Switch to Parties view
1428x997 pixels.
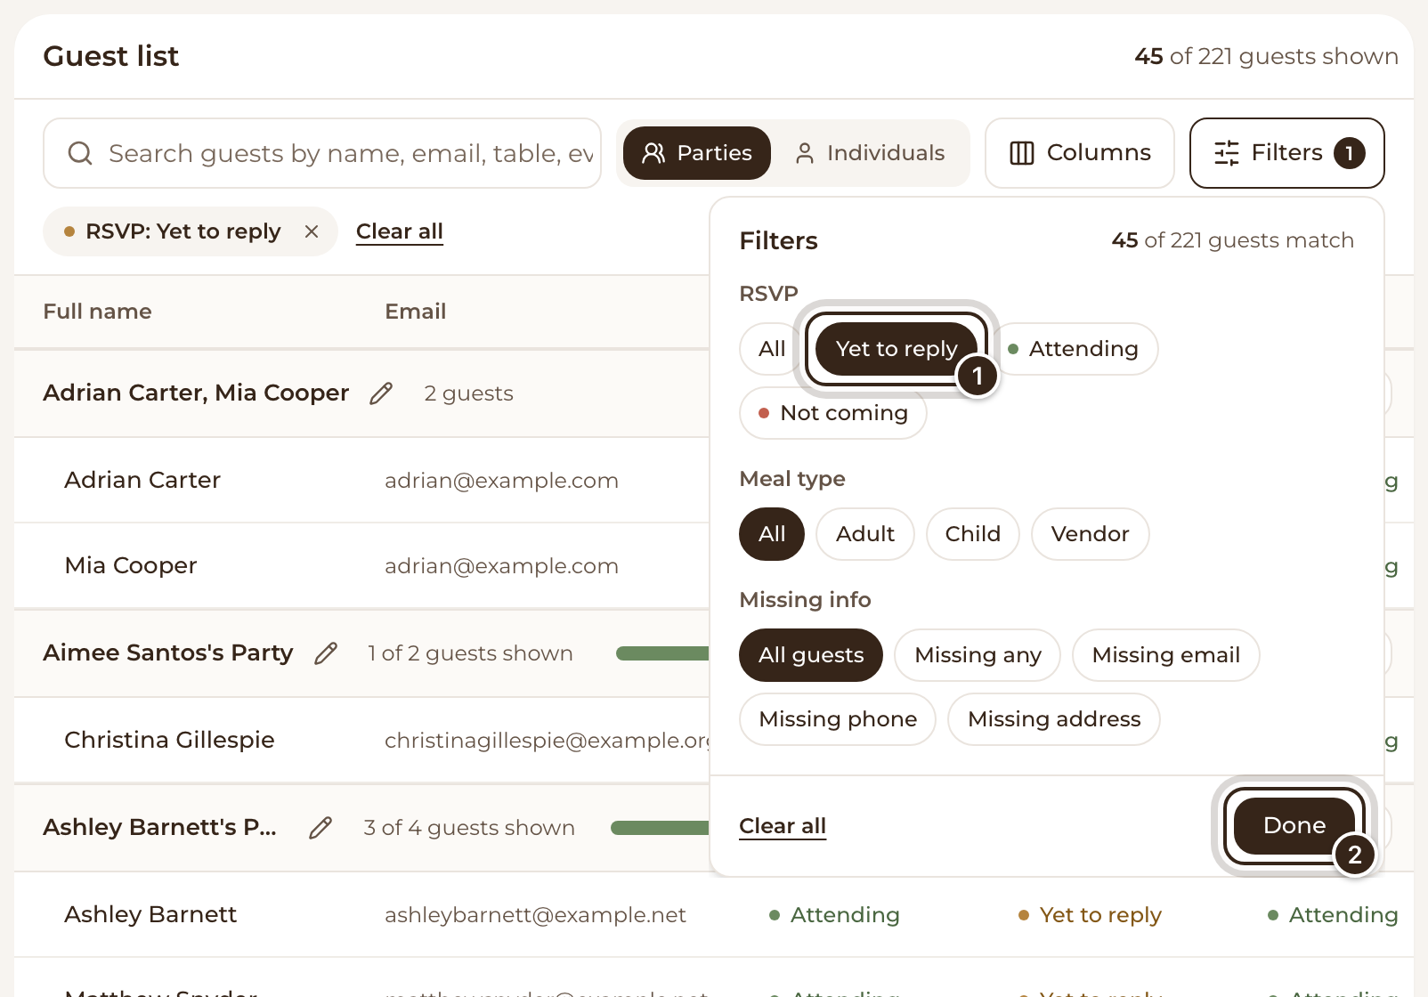[697, 153]
